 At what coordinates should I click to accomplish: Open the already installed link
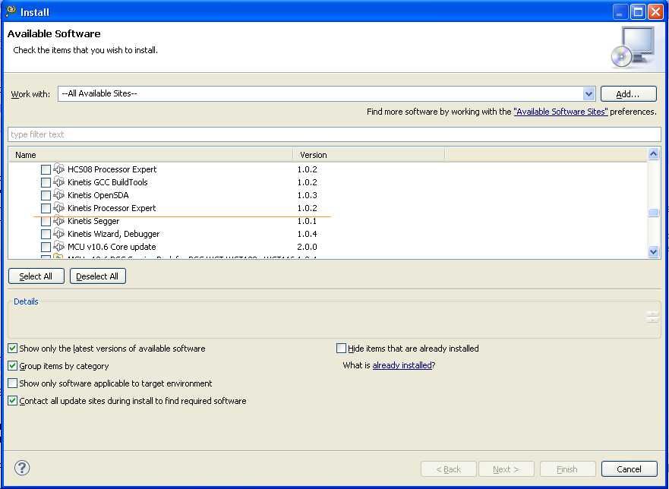[402, 365]
